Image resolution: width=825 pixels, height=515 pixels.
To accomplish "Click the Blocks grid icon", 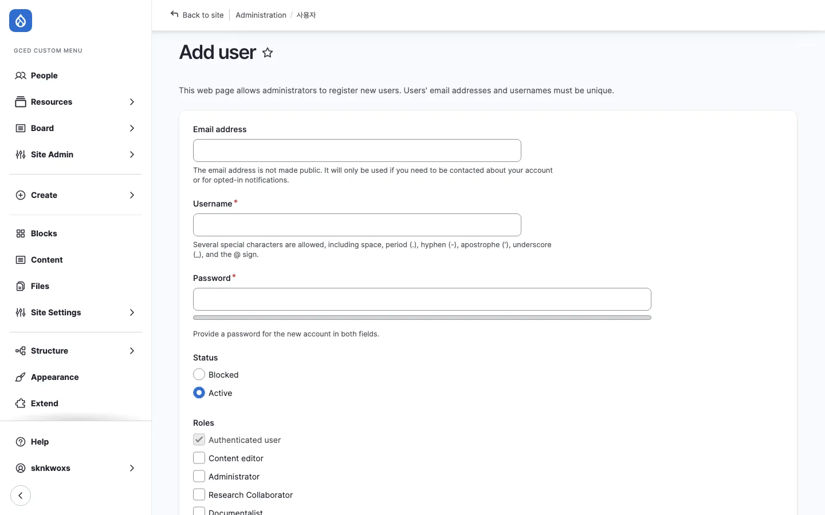I will [x=21, y=233].
